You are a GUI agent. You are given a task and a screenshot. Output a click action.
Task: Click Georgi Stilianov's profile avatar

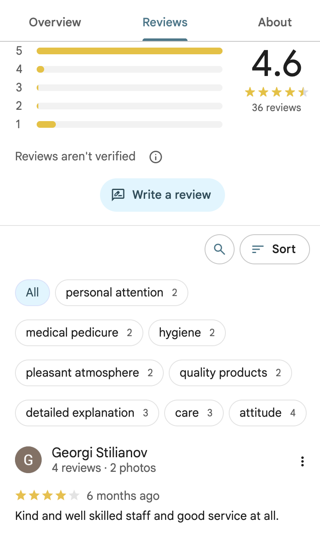(28, 460)
